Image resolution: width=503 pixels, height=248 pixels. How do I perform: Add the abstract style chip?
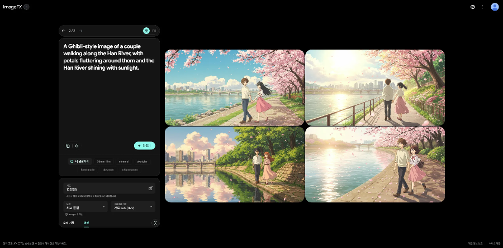(x=108, y=169)
